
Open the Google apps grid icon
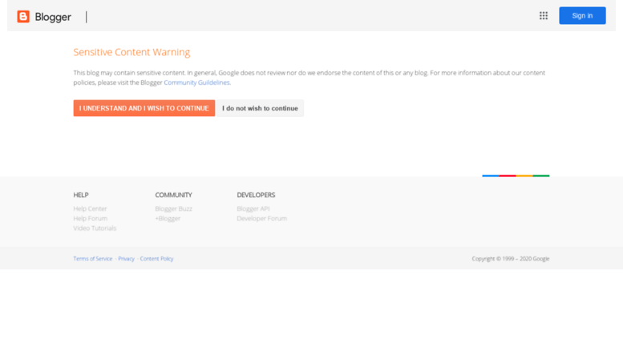(x=544, y=16)
